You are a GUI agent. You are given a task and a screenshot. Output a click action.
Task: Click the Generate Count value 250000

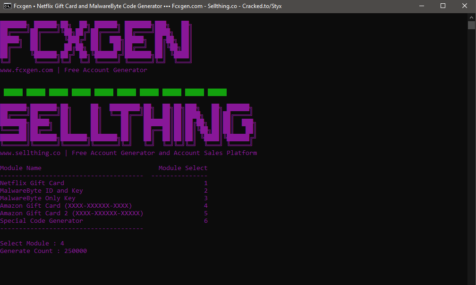pyautogui.click(x=76, y=251)
